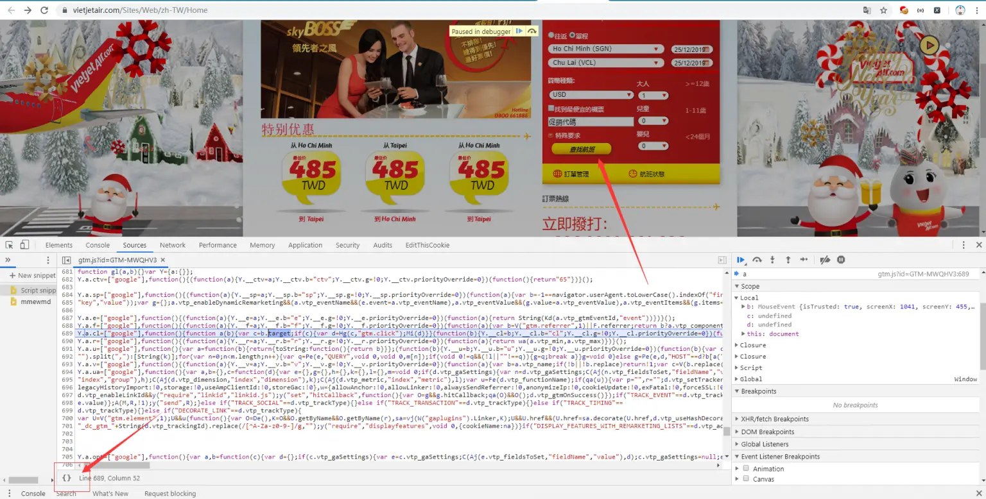Close the DevTools panel
986x499 pixels.
979,245
